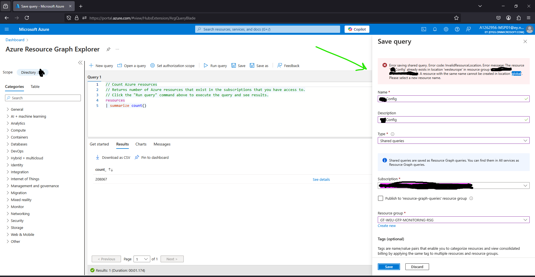535x277 pixels.
Task: Click the Type field info icon
Action: tap(393, 134)
